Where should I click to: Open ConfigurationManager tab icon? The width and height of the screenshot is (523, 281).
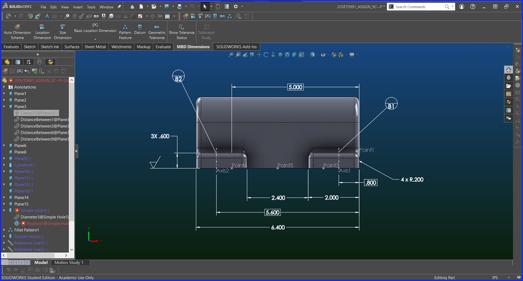coord(29,62)
